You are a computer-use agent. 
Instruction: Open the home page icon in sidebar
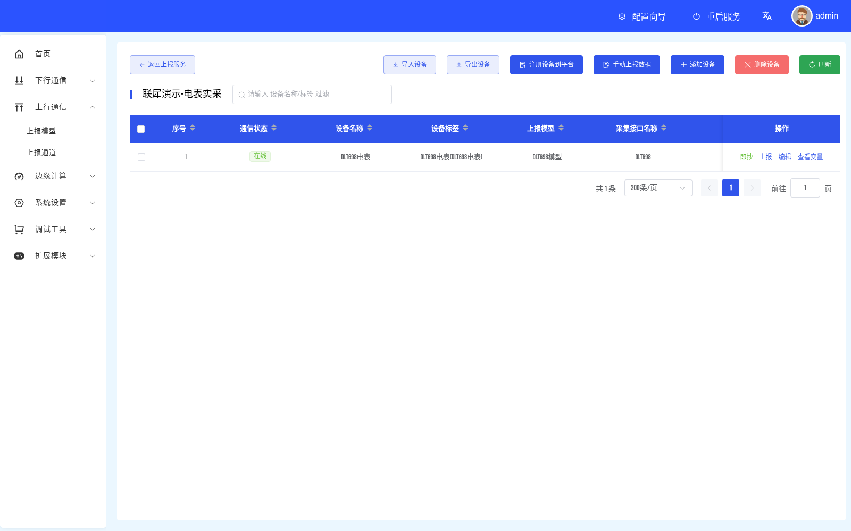coord(19,54)
